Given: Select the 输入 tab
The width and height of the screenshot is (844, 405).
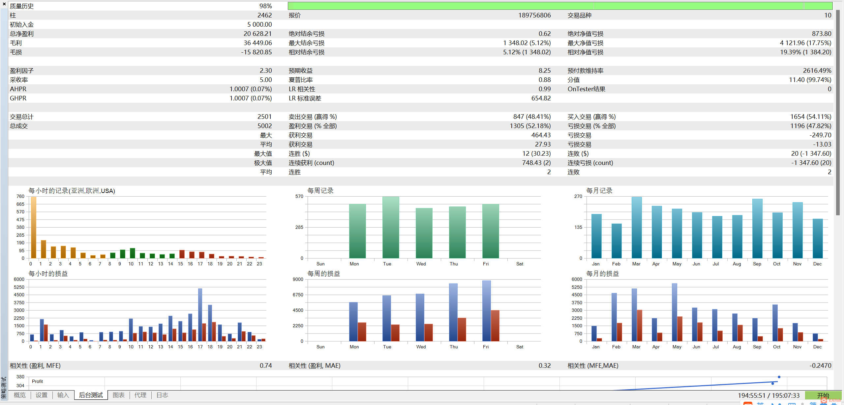Looking at the screenshot, I should click(63, 395).
